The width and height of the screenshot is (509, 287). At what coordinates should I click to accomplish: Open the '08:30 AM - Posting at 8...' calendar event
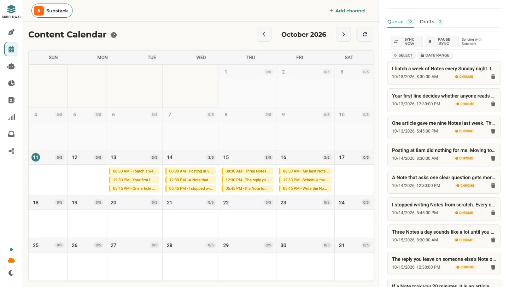(x=191, y=171)
